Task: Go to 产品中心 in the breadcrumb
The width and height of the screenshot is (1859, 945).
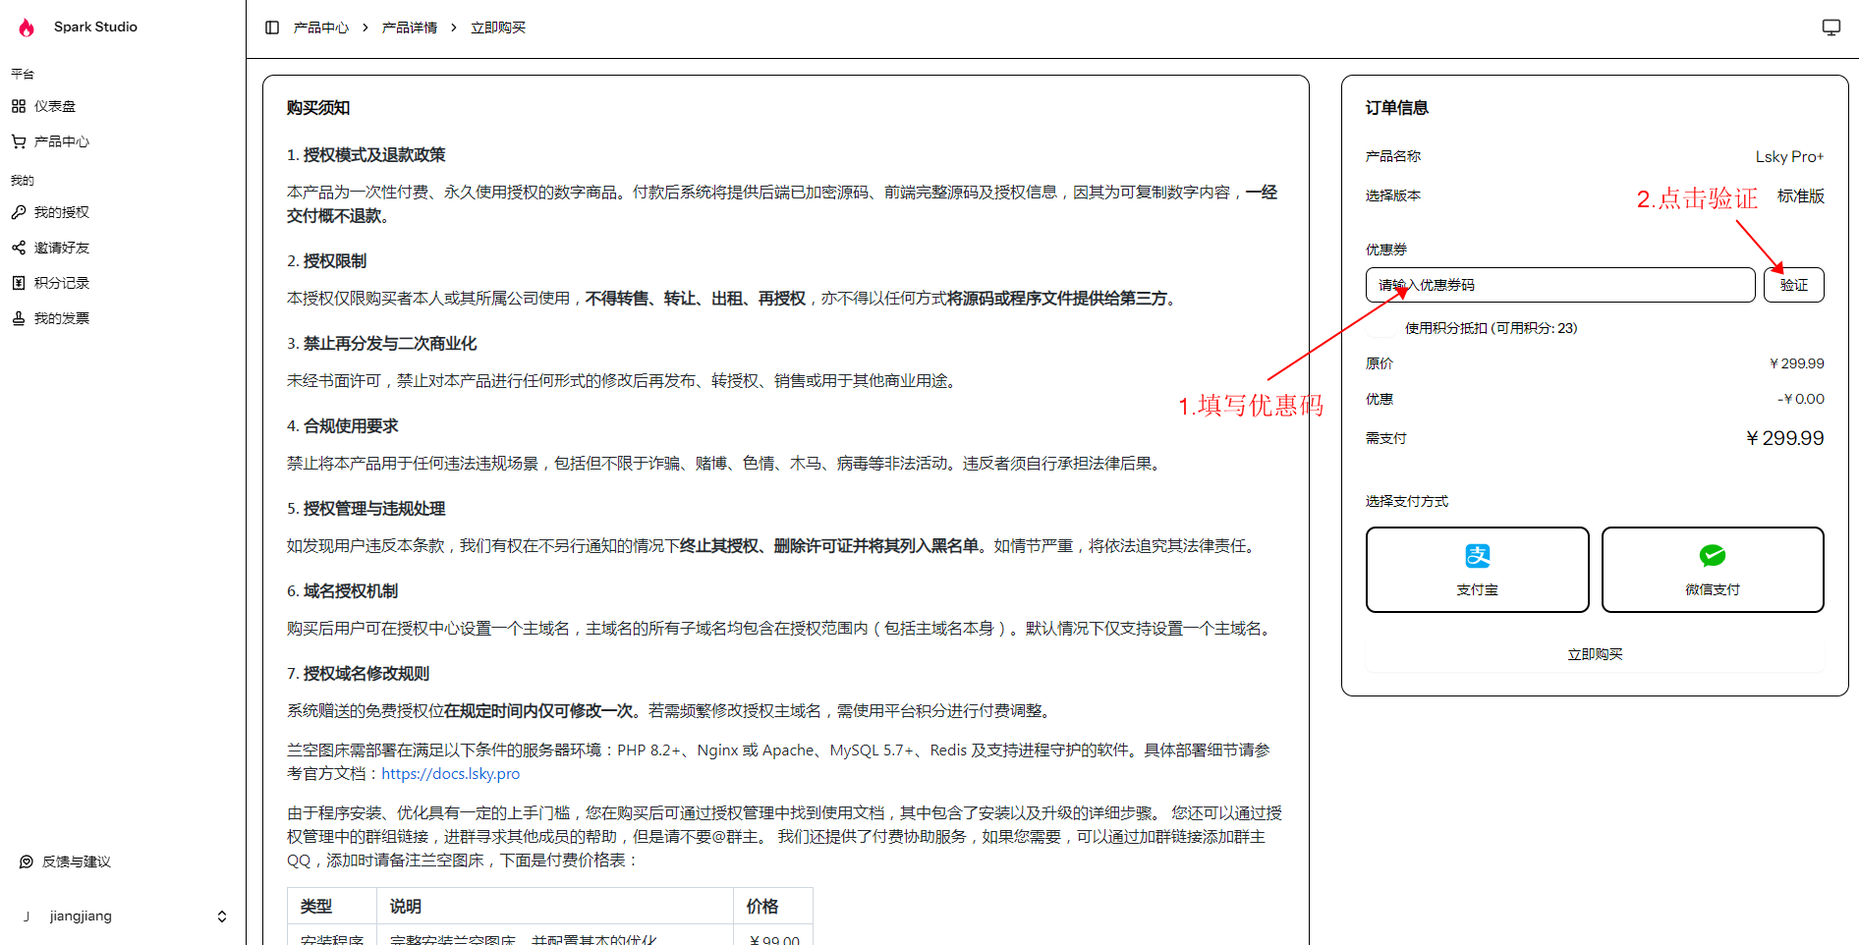Action: [321, 28]
